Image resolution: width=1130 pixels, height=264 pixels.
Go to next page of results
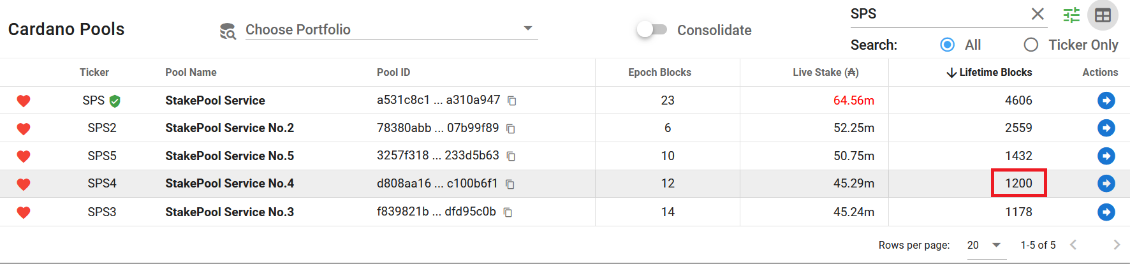(x=1116, y=245)
